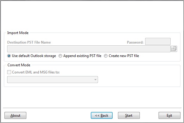Click the Convert Mode group title
The image size is (184, 123).
pos(19,65)
